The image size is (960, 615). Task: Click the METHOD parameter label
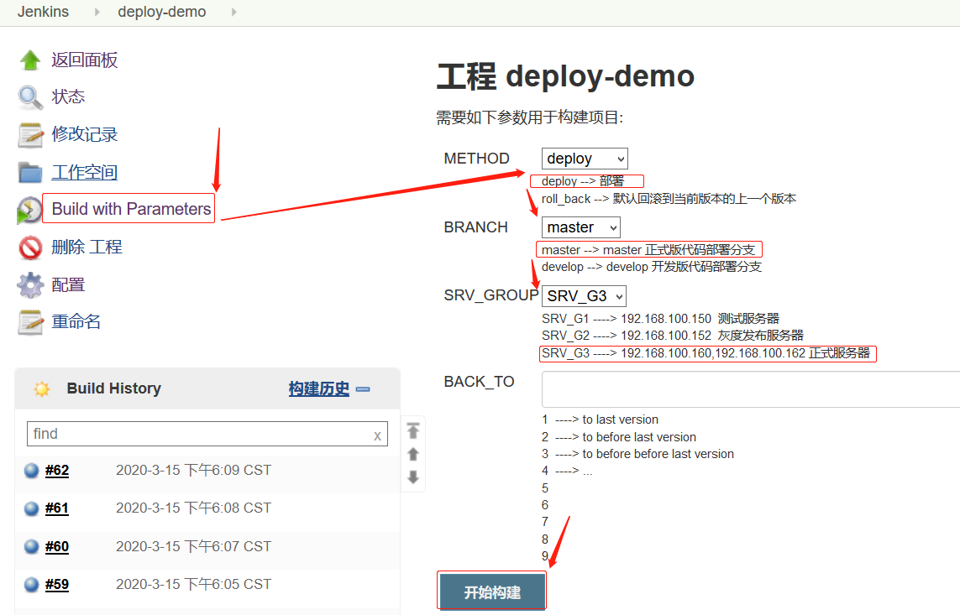point(476,159)
